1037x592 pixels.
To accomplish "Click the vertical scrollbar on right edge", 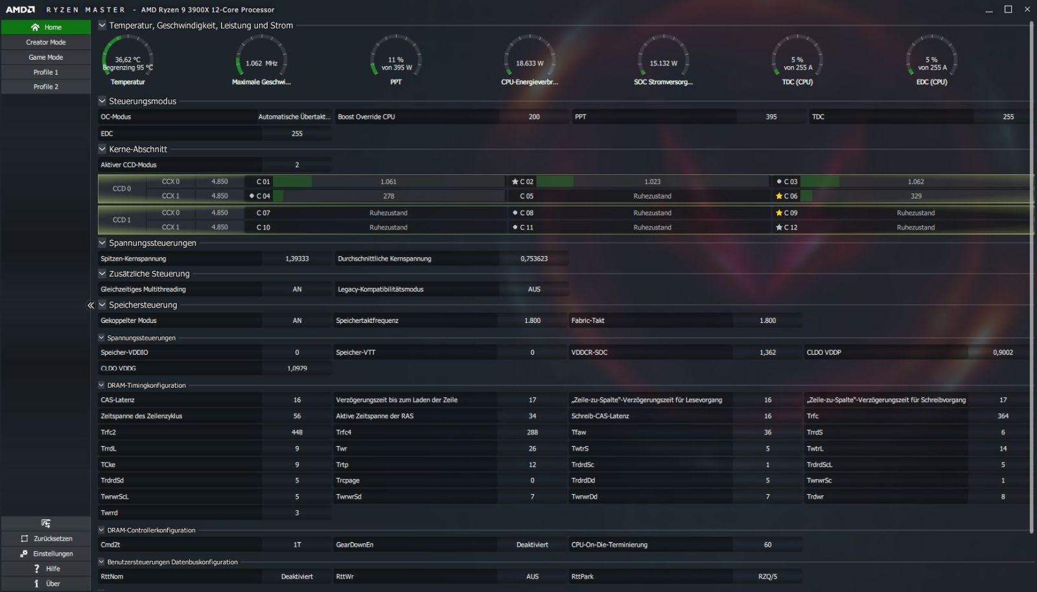I will [x=1031, y=278].
